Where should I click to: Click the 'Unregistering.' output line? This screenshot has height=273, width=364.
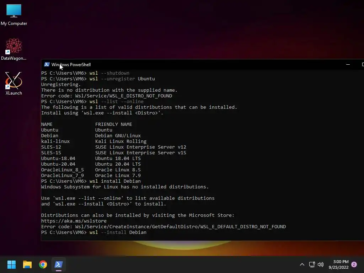[x=61, y=85]
